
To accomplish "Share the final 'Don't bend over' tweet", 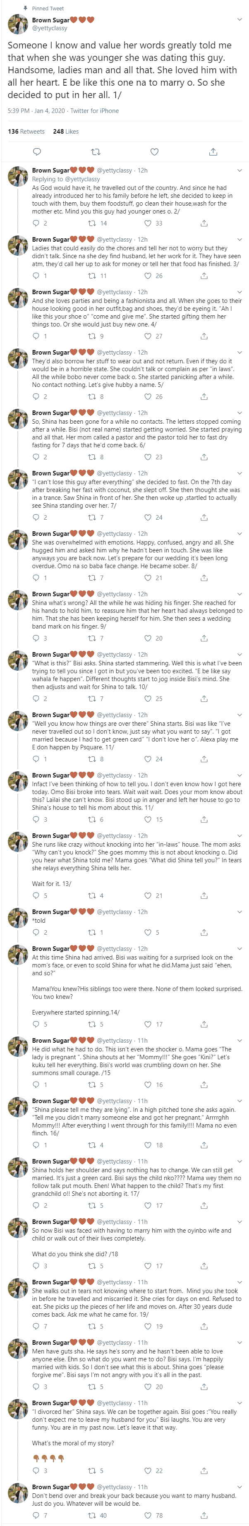I will [204, 1515].
